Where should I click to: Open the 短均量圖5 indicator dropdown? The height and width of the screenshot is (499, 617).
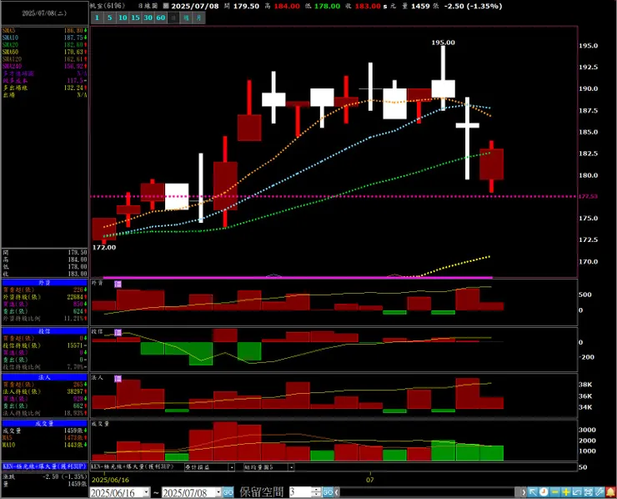point(291,467)
